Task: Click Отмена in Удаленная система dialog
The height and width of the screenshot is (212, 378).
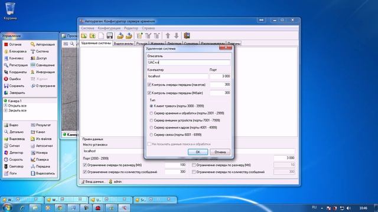Action: coord(220,152)
